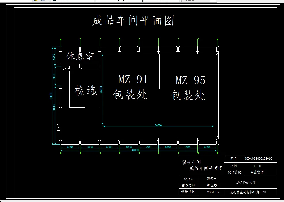
Task: Click the 设计阶段 label cell
Action: pyautogui.click(x=235, y=172)
